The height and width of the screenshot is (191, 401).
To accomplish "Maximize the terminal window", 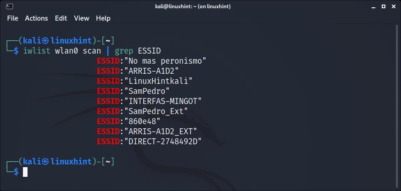I will (x=384, y=6).
